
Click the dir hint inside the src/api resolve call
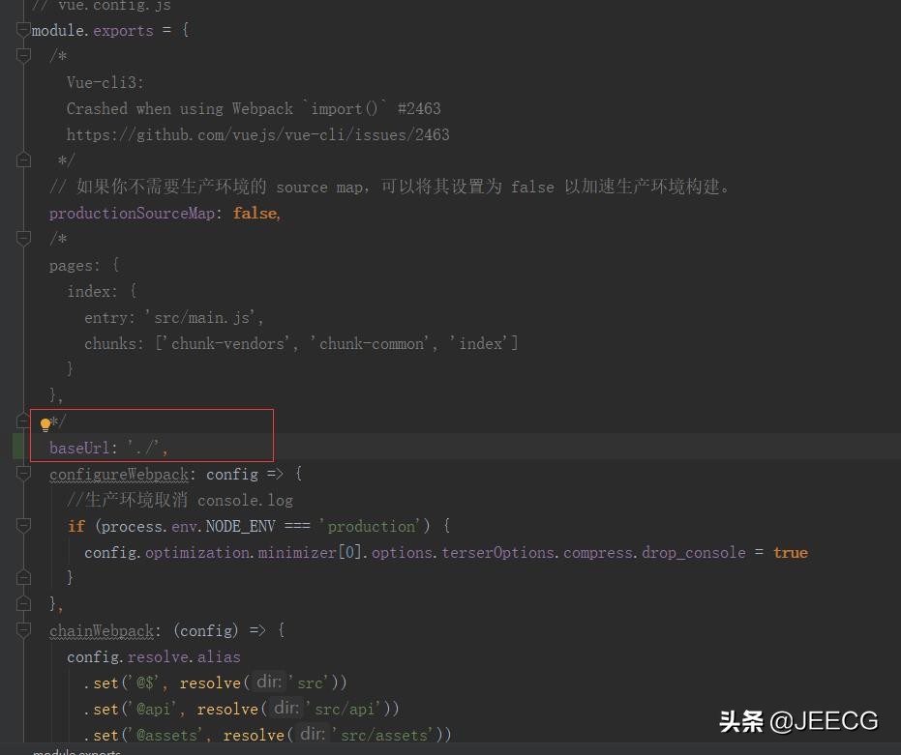tap(286, 708)
